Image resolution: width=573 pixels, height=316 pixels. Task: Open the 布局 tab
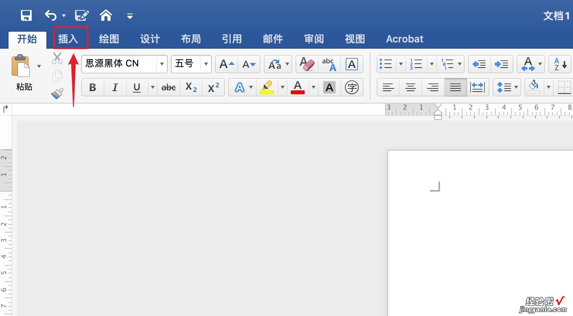(191, 39)
